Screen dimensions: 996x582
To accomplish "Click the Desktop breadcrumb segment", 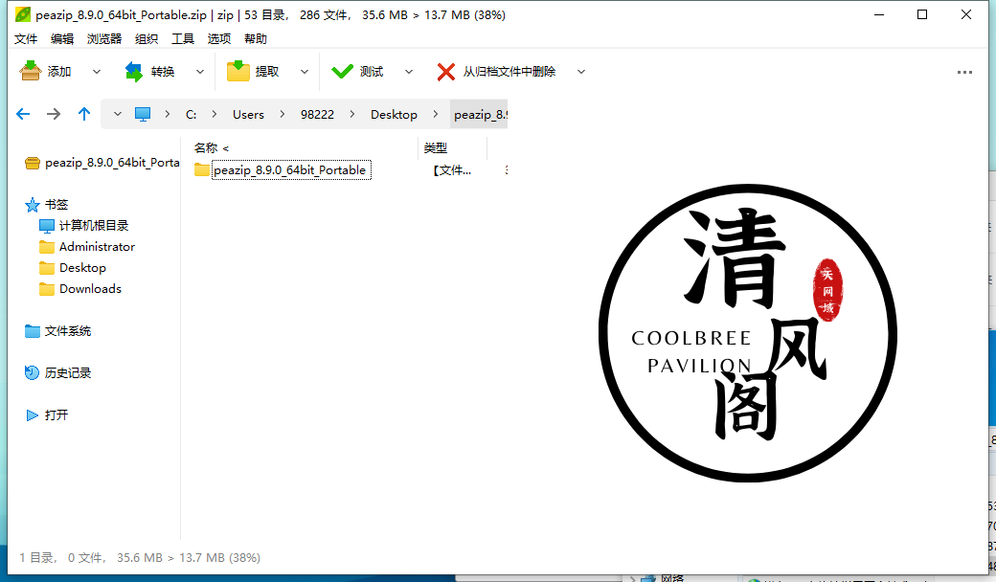I will pos(394,114).
